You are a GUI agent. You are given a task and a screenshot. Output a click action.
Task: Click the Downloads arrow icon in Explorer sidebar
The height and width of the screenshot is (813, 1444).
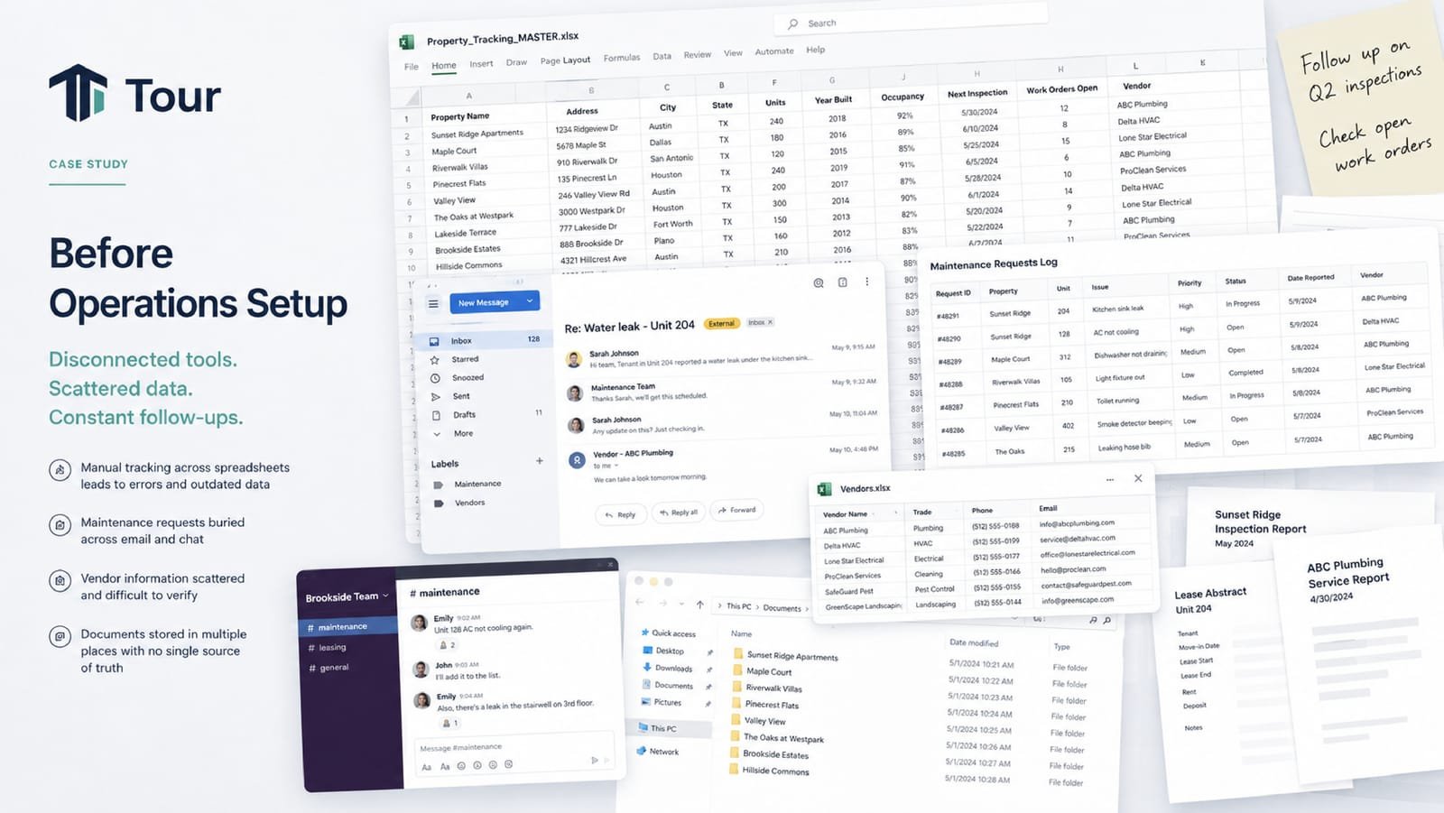point(647,667)
